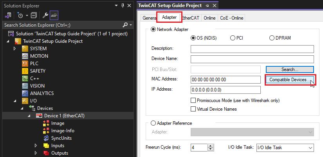Viewport: 323px width, 157px height.
Task: Enable the Promiscuous Mode checkbox
Action: tap(193, 100)
